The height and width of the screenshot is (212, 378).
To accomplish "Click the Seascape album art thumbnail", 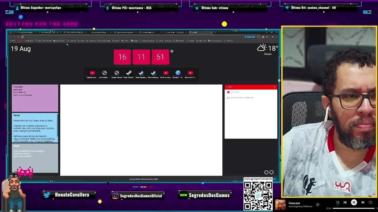I will click(x=280, y=205).
